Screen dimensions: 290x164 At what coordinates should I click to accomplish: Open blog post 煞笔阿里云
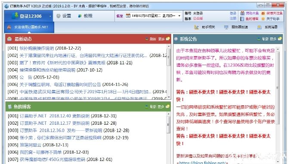click(31, 145)
